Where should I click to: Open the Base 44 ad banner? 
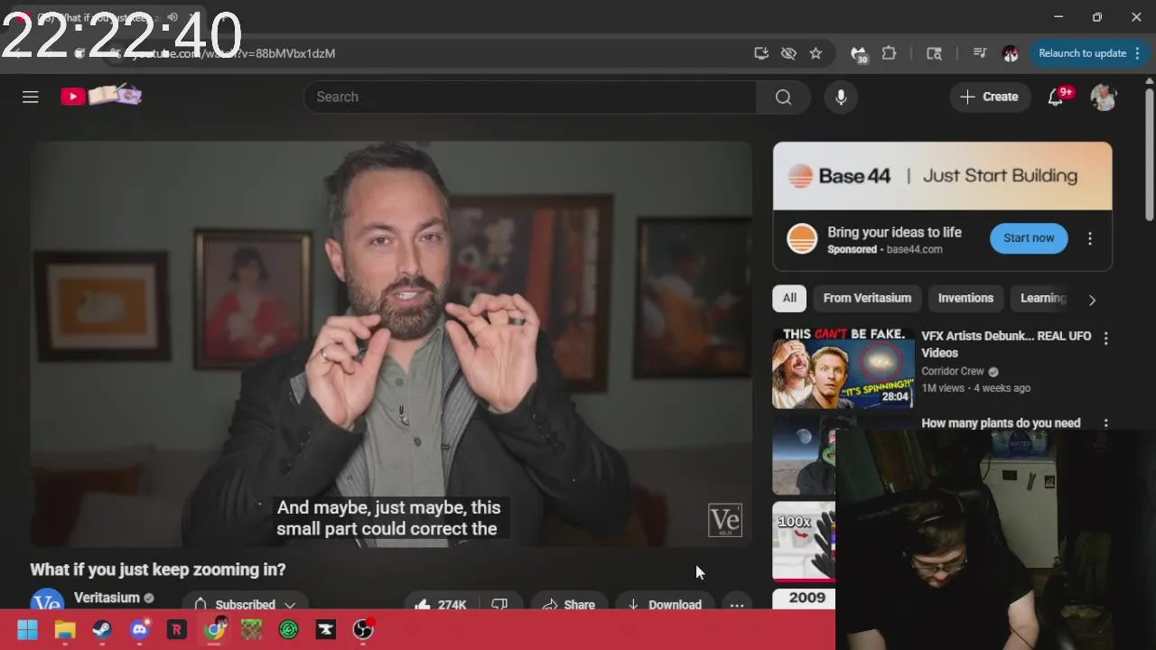coord(942,176)
